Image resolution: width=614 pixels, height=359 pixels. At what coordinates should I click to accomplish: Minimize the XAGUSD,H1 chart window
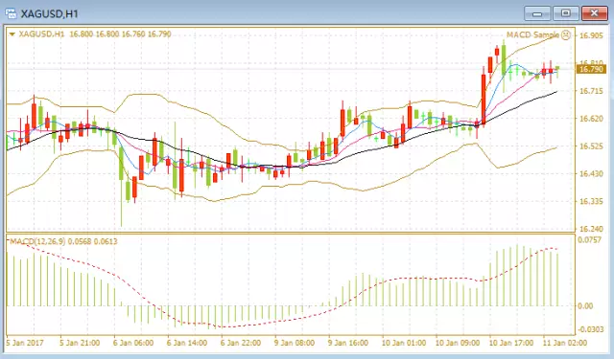(x=537, y=13)
